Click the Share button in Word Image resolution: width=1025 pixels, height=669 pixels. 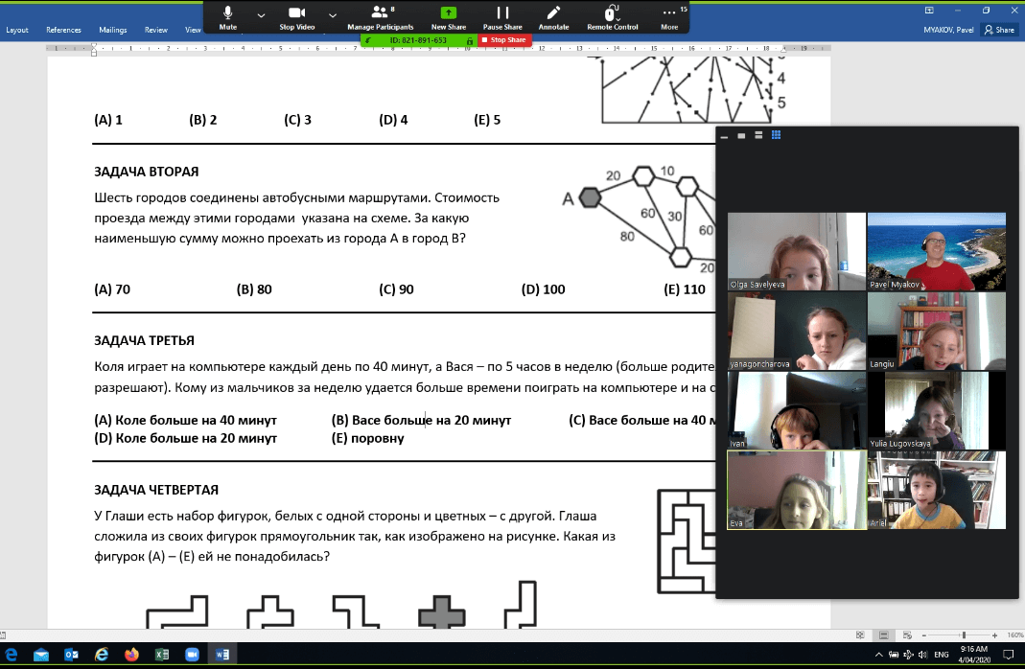click(999, 30)
